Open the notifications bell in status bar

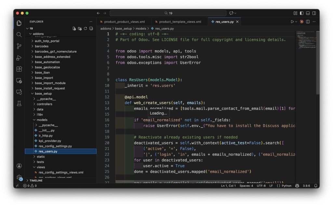tap(315, 186)
